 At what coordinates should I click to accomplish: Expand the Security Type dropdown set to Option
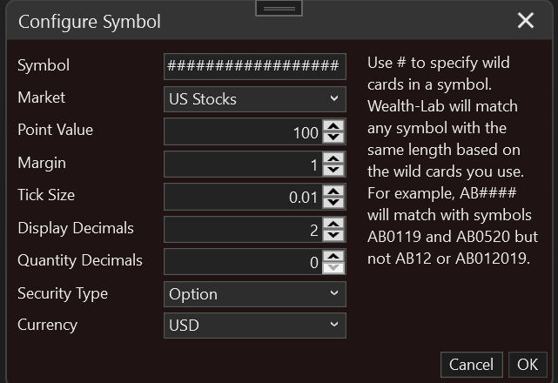(x=255, y=294)
